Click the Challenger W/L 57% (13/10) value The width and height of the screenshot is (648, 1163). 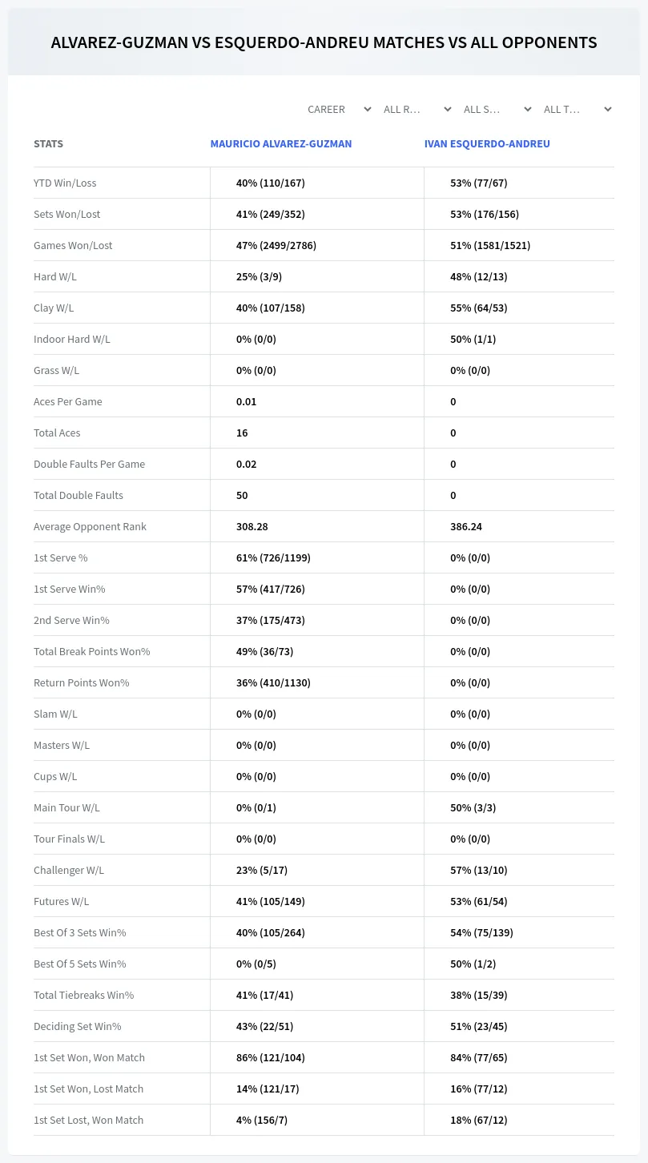479,870
